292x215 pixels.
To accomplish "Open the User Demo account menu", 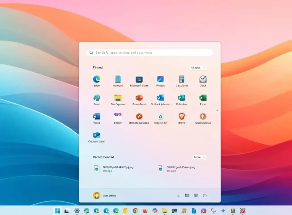I will tap(105, 196).
